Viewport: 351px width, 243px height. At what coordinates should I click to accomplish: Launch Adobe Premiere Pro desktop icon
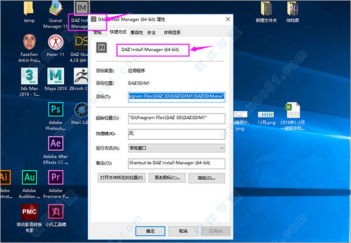click(x=56, y=184)
